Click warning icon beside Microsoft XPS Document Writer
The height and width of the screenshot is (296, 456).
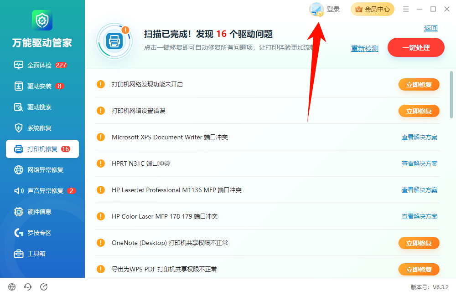click(x=101, y=137)
